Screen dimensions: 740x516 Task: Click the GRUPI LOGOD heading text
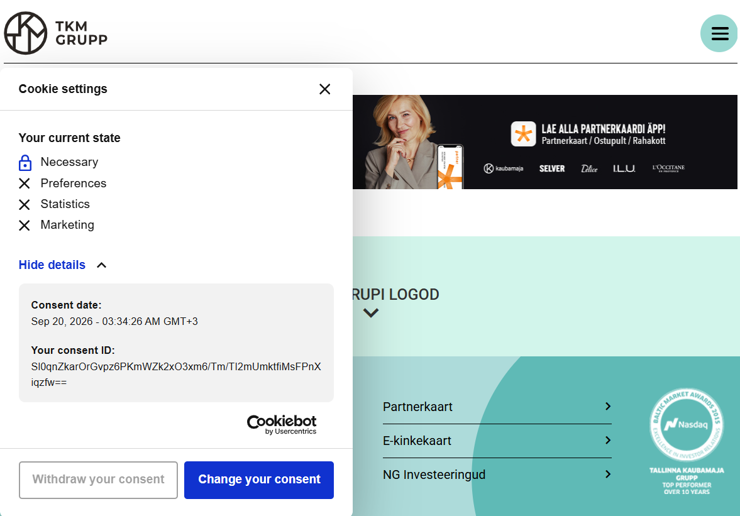[396, 294]
